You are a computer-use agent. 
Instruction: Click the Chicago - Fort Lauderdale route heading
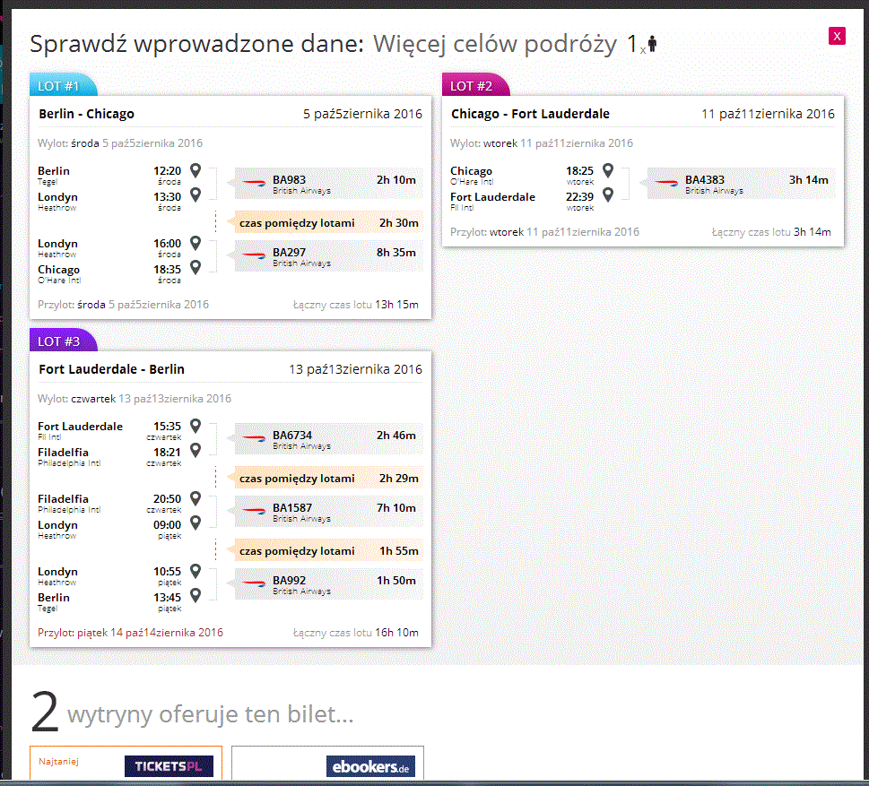530,114
